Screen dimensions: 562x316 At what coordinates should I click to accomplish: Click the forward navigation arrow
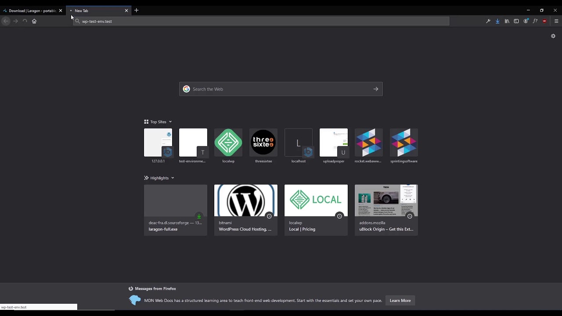pos(15,21)
